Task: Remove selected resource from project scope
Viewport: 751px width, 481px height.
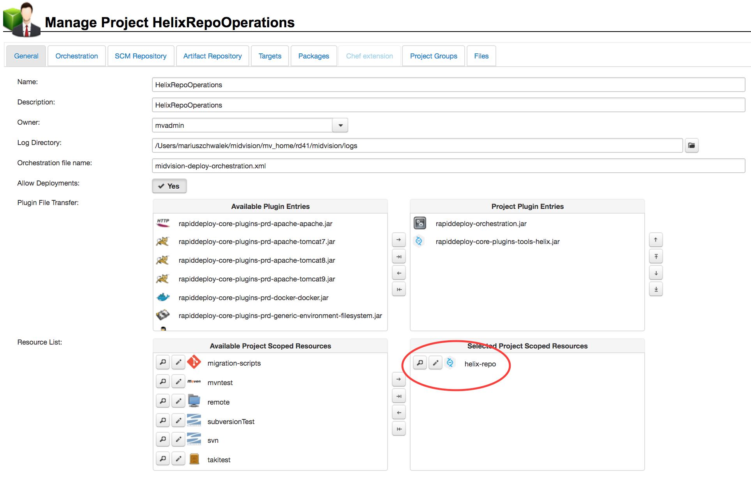Action: tap(399, 412)
